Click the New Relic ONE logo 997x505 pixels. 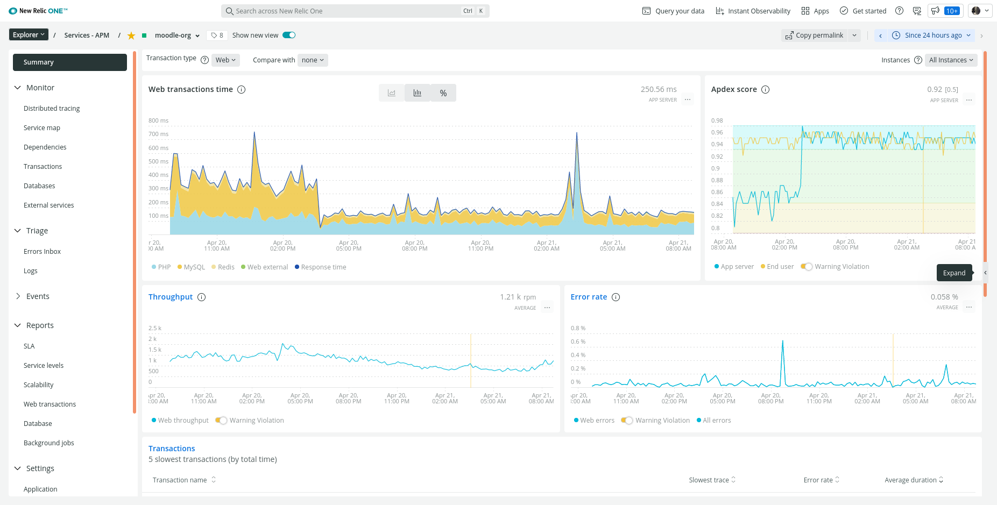point(38,11)
